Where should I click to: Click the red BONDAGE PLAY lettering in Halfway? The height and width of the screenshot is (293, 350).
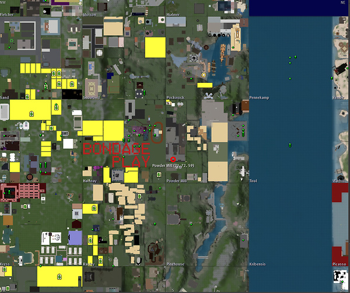(117, 155)
